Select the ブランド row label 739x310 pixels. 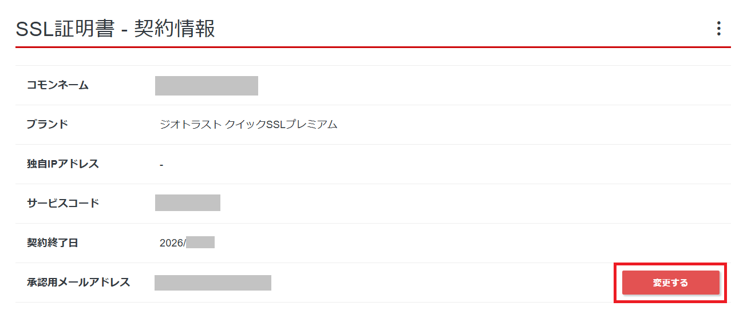click(47, 124)
